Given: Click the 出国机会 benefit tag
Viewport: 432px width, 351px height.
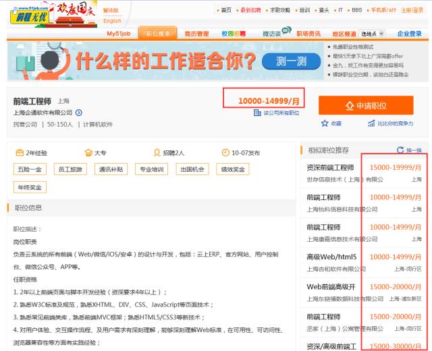Looking at the screenshot, I should 192,169.
